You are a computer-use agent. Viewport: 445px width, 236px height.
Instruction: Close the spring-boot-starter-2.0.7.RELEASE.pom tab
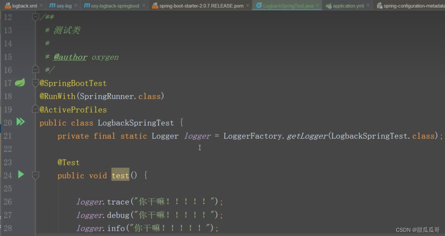tap(248, 6)
